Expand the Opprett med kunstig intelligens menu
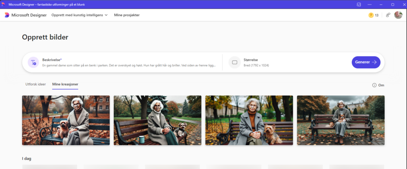407x169 pixels. pos(79,15)
